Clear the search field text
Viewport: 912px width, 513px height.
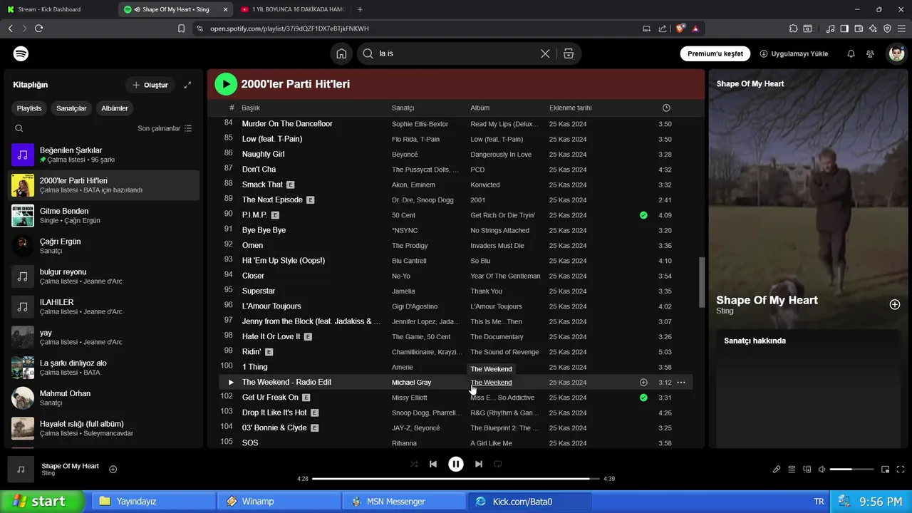[x=545, y=53]
